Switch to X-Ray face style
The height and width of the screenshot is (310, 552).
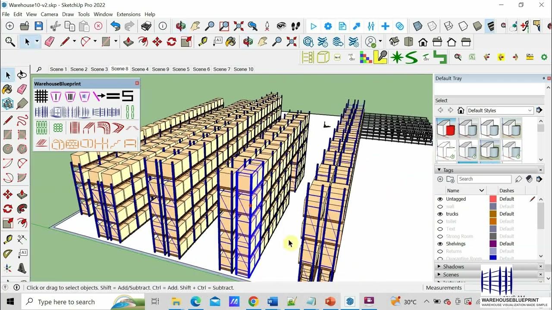coord(417,26)
